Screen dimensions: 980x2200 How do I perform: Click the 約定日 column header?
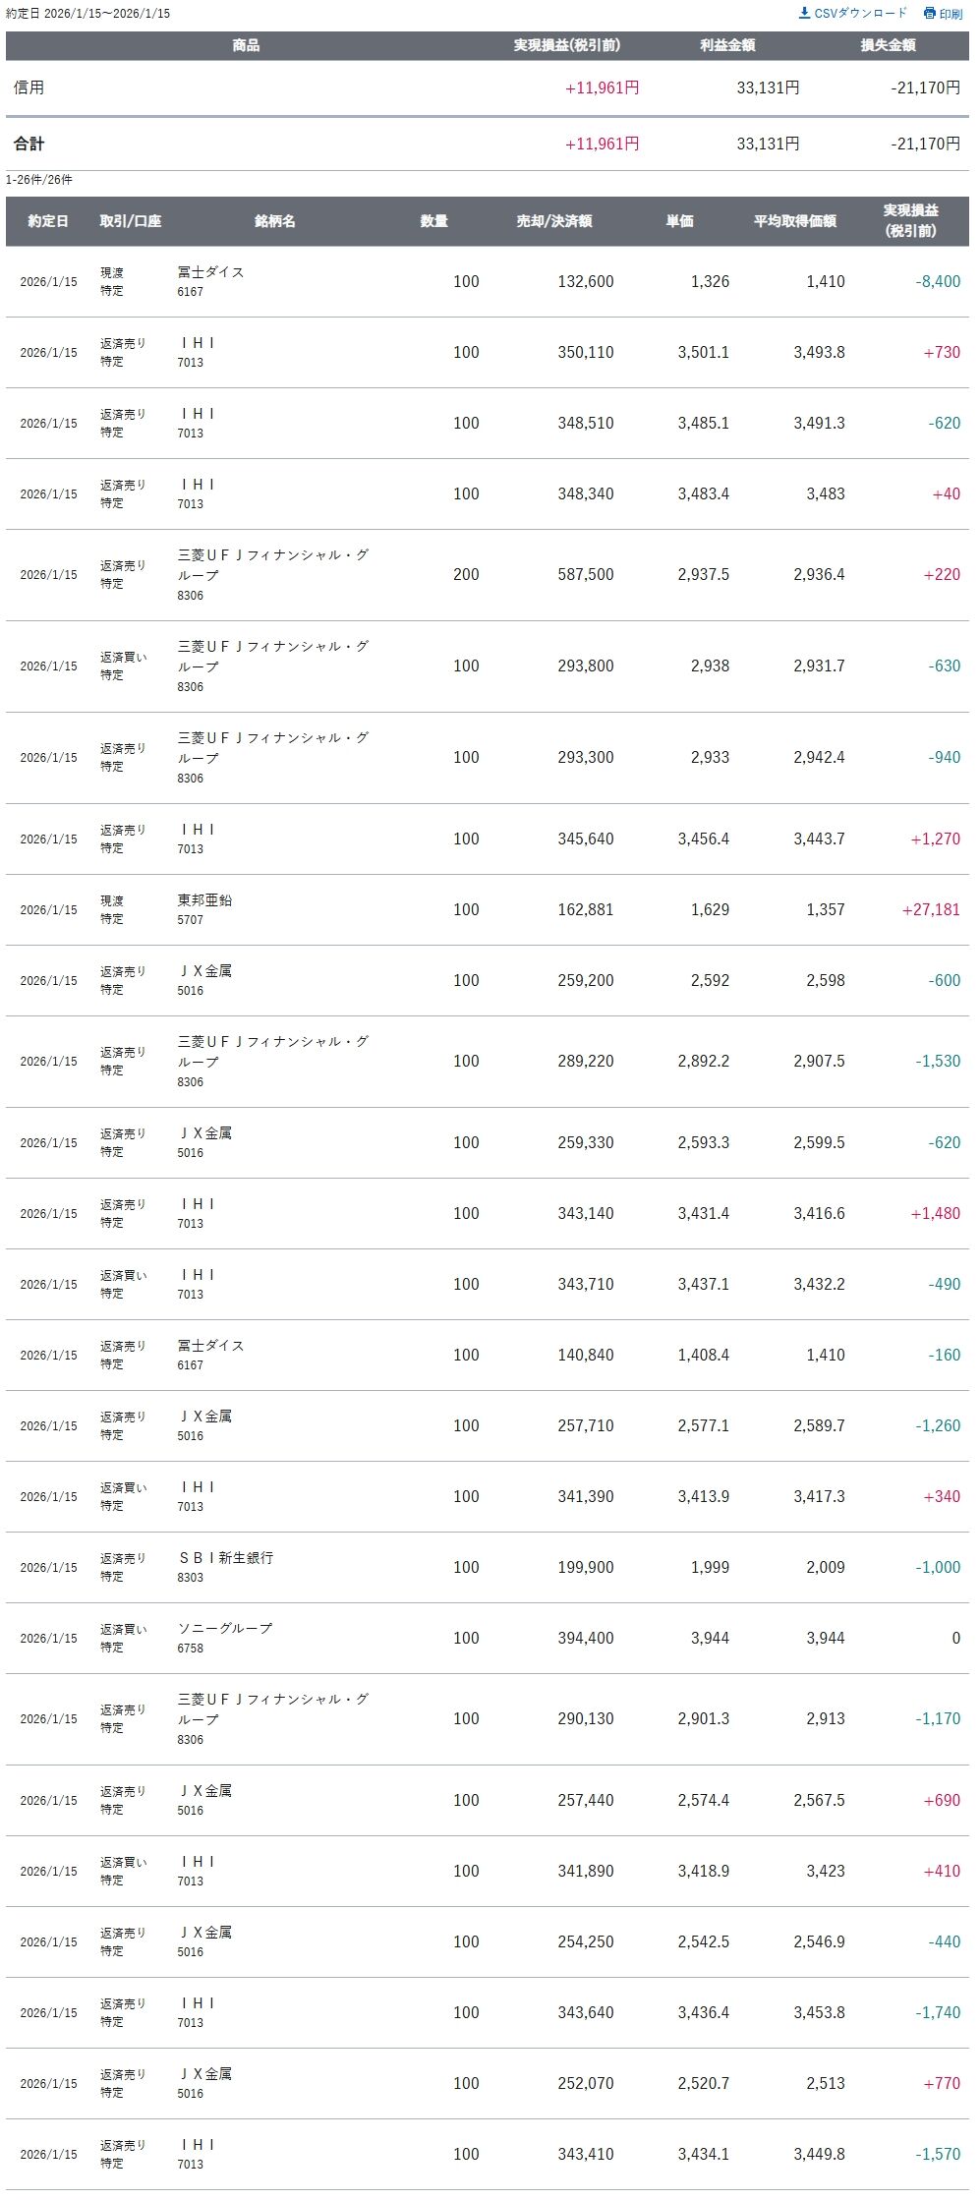(x=48, y=221)
